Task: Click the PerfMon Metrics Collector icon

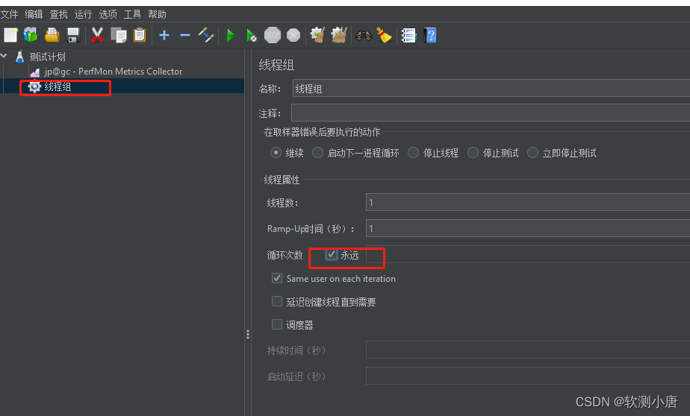Action: 35,72
